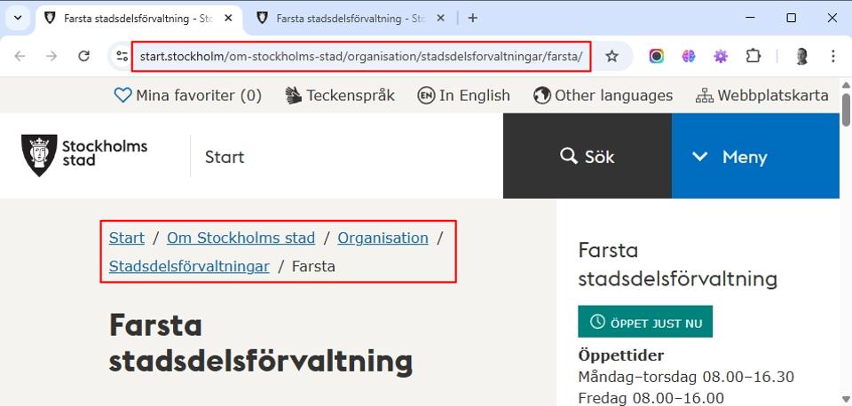Follow the Stadsdelsförvaltningar breadcrumb link
852x406 pixels.
click(x=189, y=266)
